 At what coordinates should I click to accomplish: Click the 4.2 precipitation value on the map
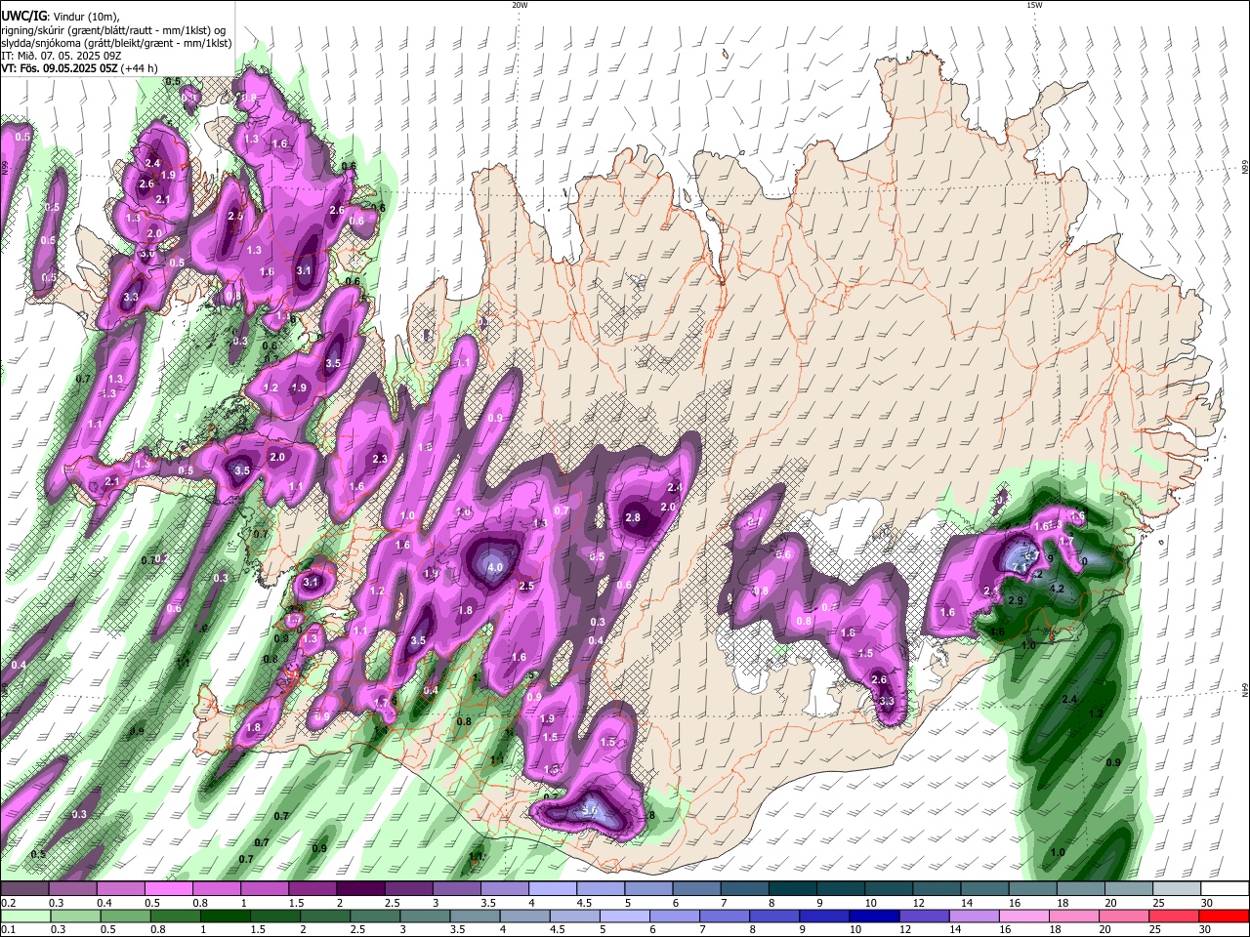tap(1056, 589)
